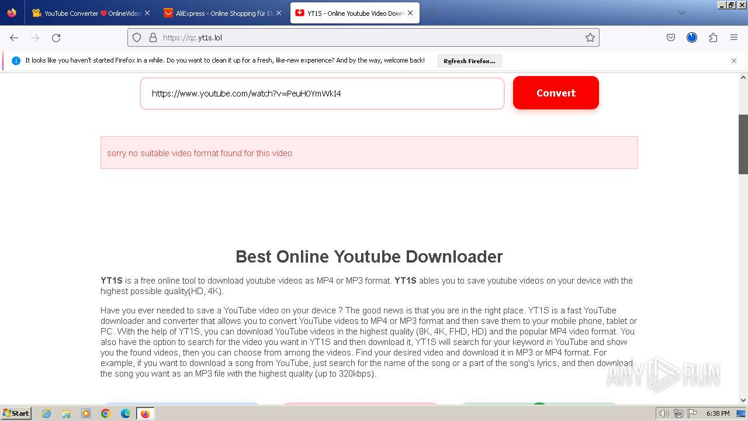Open the Extensions puzzle icon
748x421 pixels.
tap(713, 37)
